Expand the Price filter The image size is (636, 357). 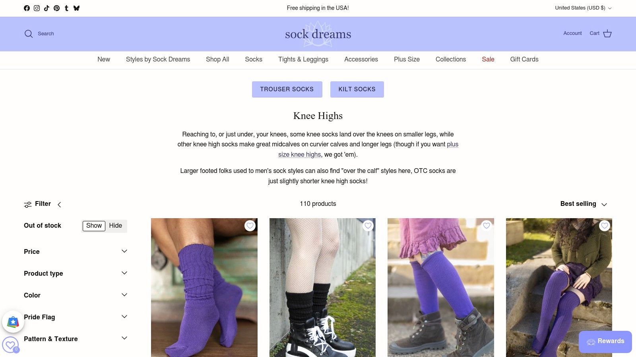tap(76, 251)
